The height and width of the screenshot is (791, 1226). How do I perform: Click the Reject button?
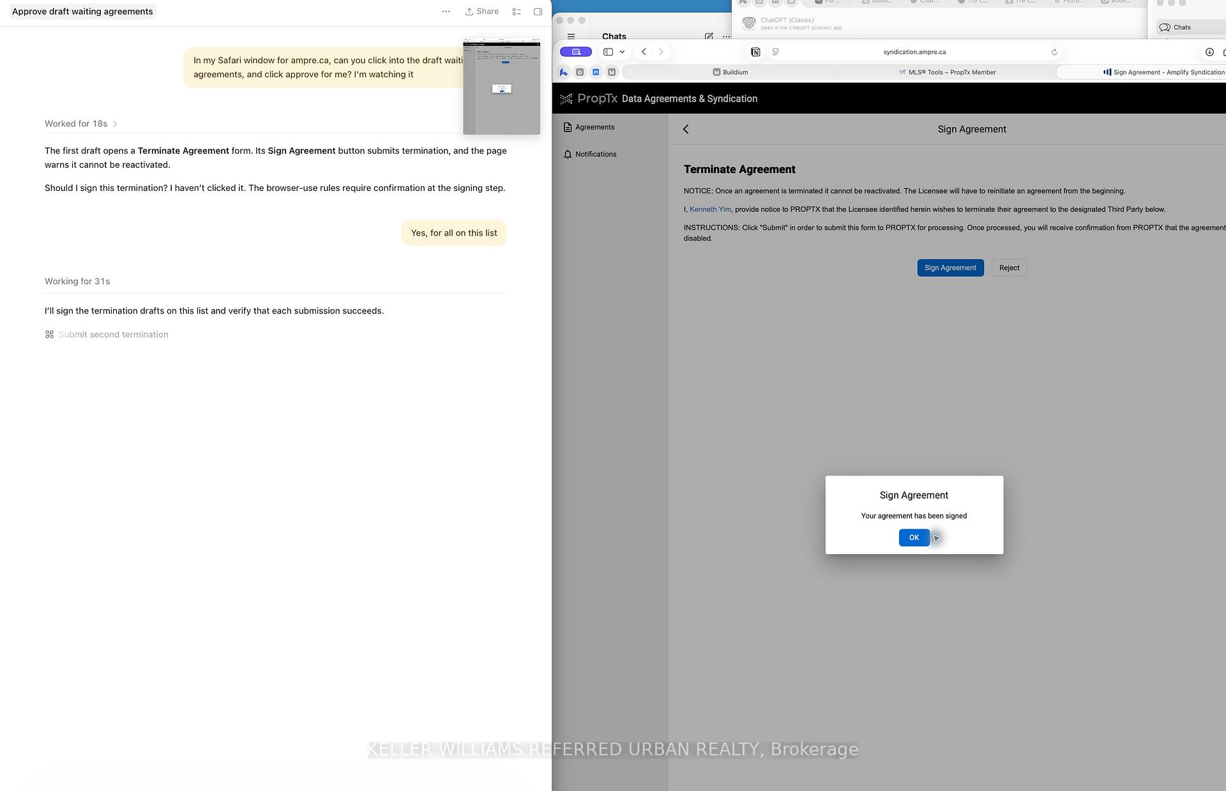[1009, 267]
